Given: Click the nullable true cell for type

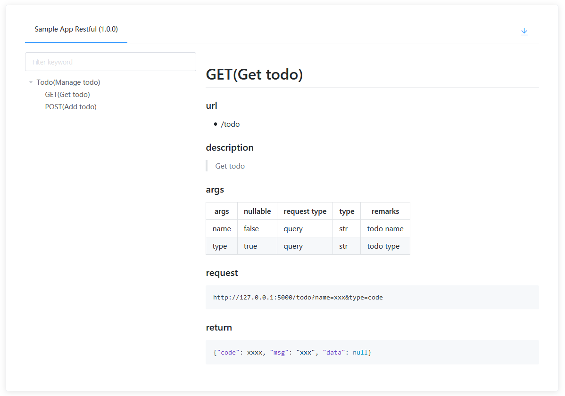Looking at the screenshot, I should [250, 246].
